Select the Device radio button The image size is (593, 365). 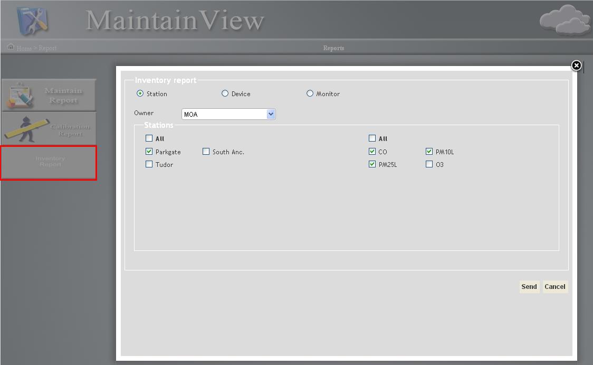click(225, 93)
